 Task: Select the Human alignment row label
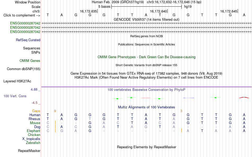[35, 115]
